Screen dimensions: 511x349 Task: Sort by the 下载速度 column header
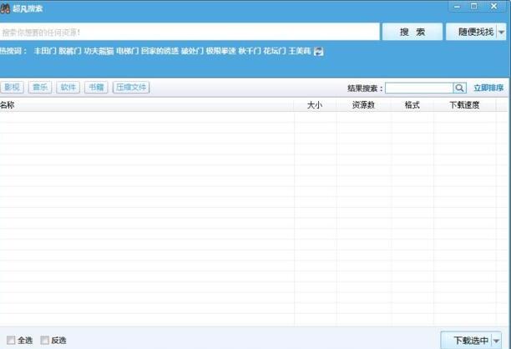(x=464, y=105)
